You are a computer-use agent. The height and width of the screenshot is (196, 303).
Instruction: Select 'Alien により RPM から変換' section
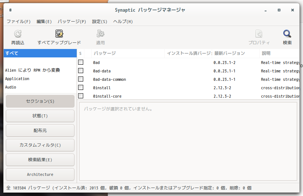pyautogui.click(x=40, y=70)
